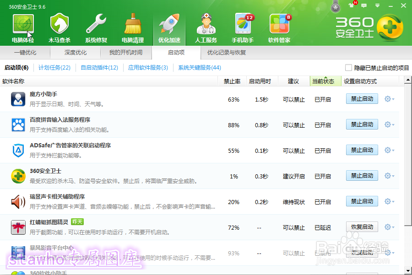Open startup options dropdown for 瑞昱声卡相关辅助程序
Viewport: 412px width, 275px height.
point(387,201)
